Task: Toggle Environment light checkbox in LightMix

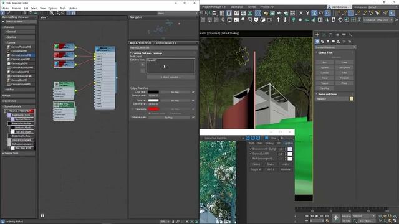Action: tap(251, 149)
